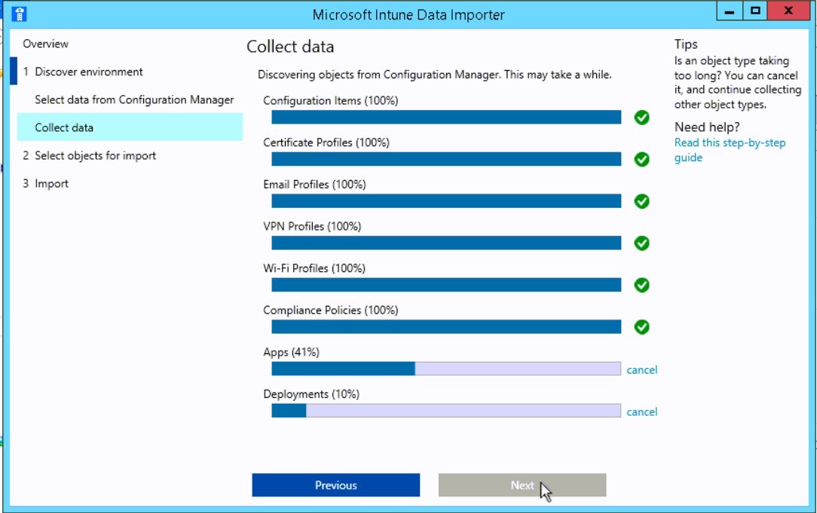Click the 'Microsoft Intune Data Importer' window title

408,14
